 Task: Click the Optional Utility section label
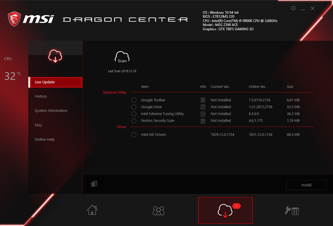point(114,92)
